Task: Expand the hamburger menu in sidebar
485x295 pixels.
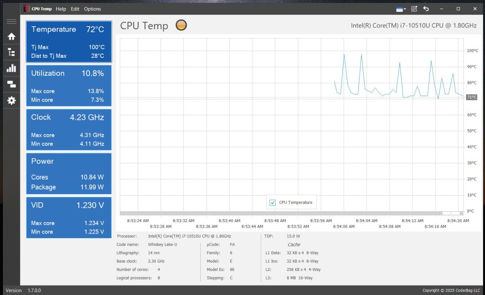Action: click(x=11, y=22)
